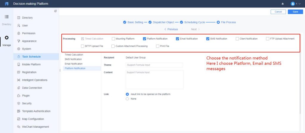This screenshot has height=133, width=305.
Task: Open the Permission lock icon item
Action: pyautogui.click(x=19, y=33)
